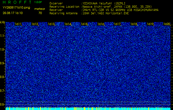Click the Receiving Location label
This screenshot has width=173, height=110.
click(x=64, y=7)
